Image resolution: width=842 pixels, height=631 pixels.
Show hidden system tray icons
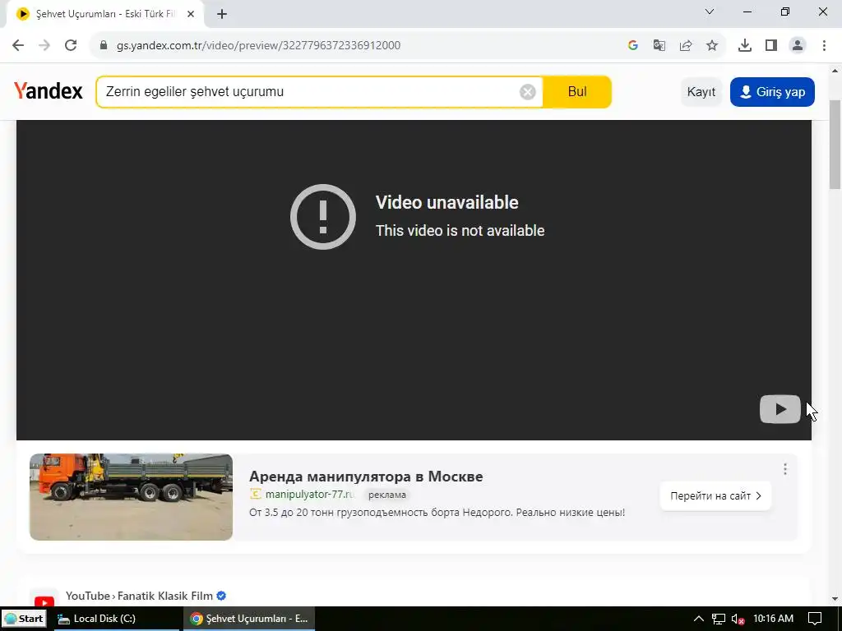[x=699, y=619]
